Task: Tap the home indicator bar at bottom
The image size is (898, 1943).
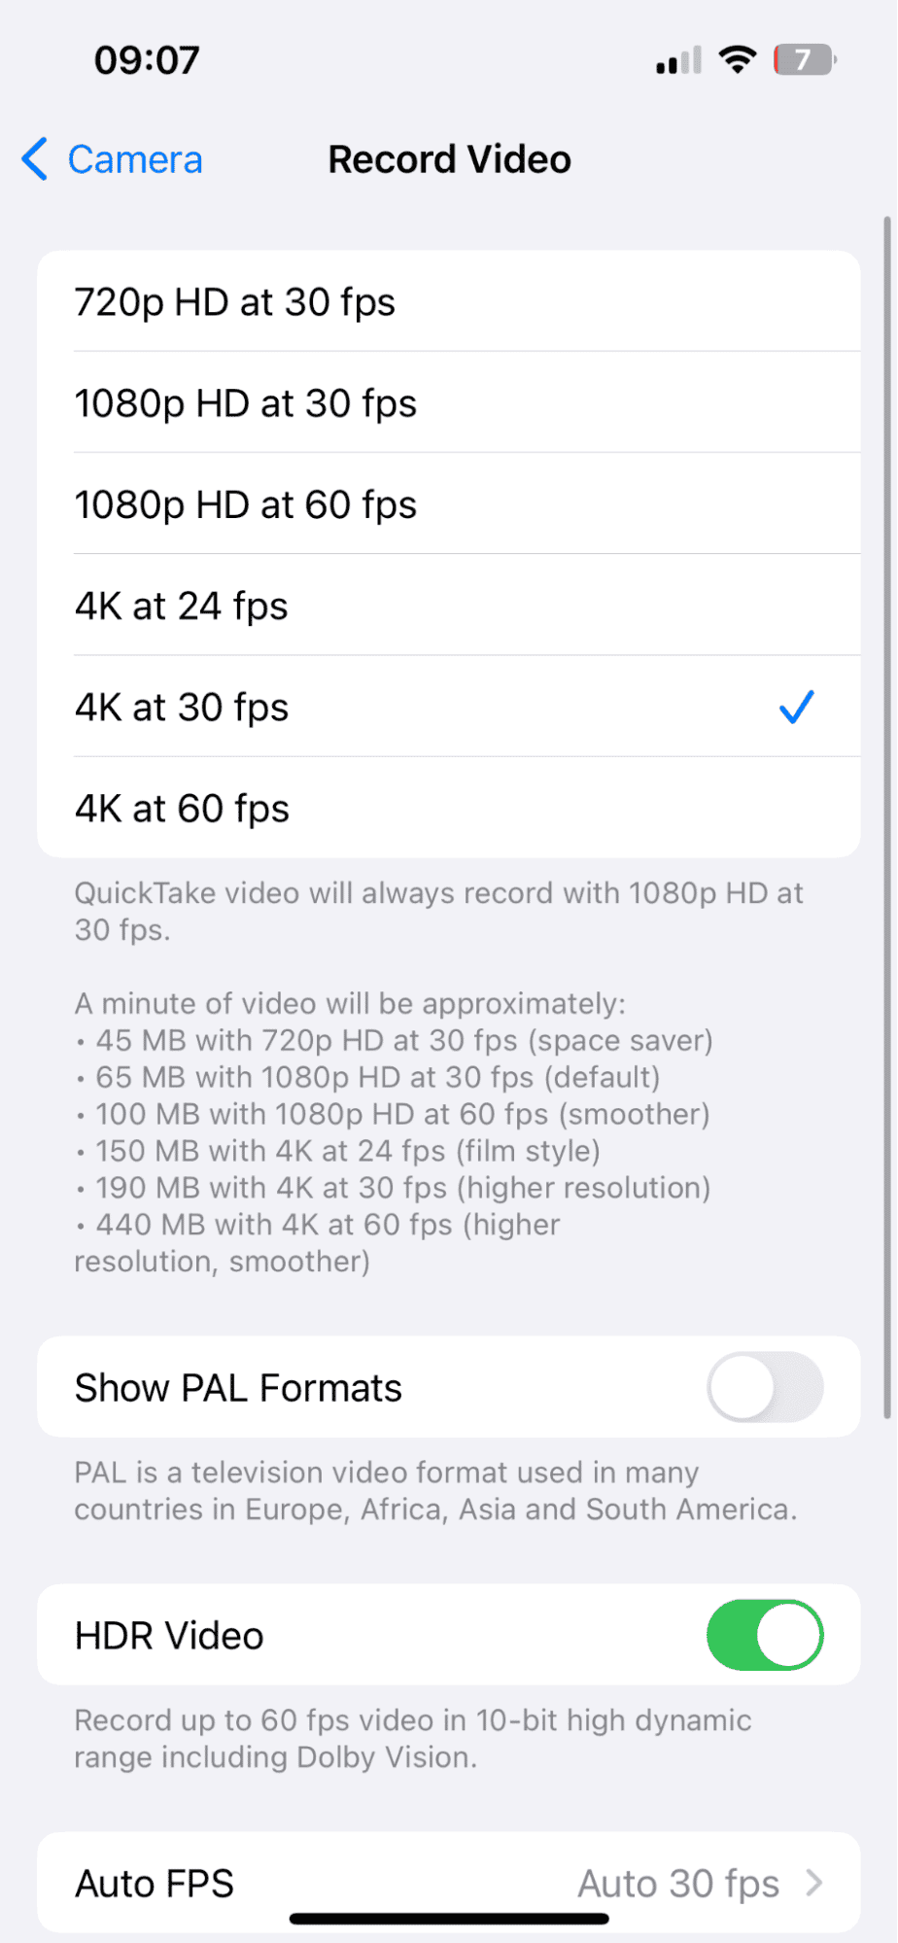Action: coord(448,1918)
